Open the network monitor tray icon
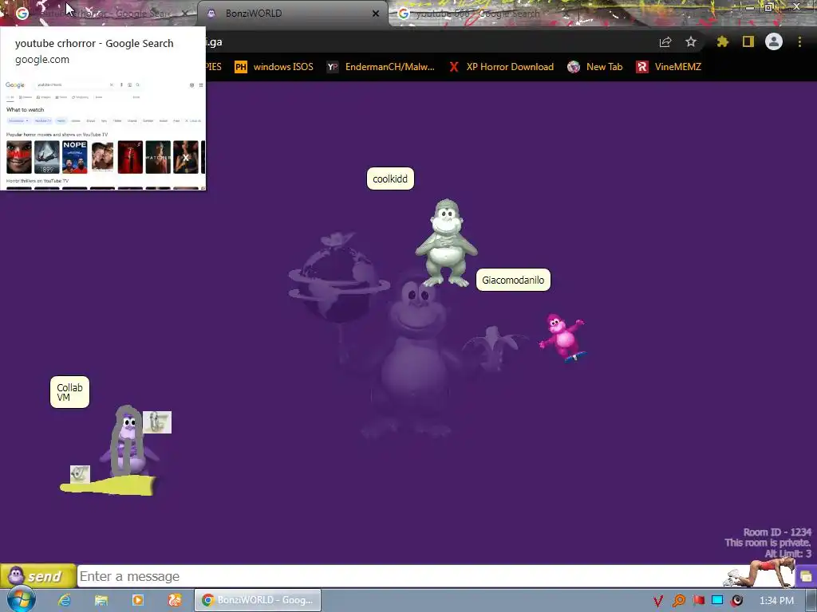 pyautogui.click(x=717, y=601)
